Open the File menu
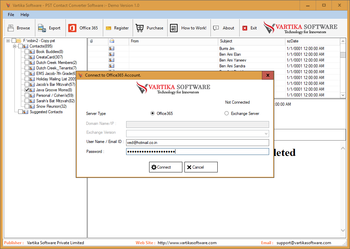This screenshot has width=350, height=249. [11, 15]
